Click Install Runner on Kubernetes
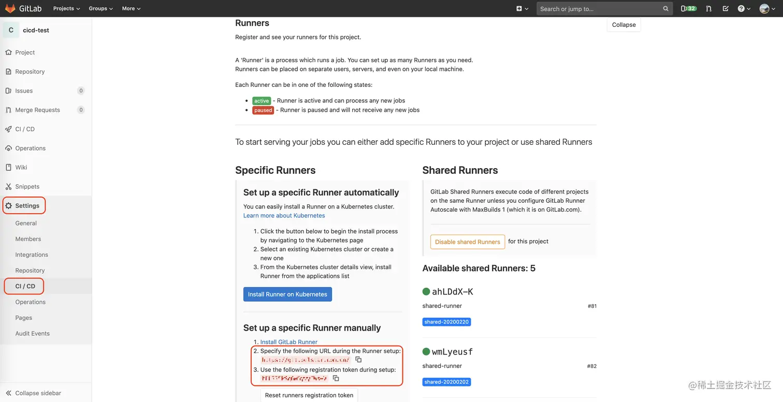783x402 pixels. (x=287, y=294)
